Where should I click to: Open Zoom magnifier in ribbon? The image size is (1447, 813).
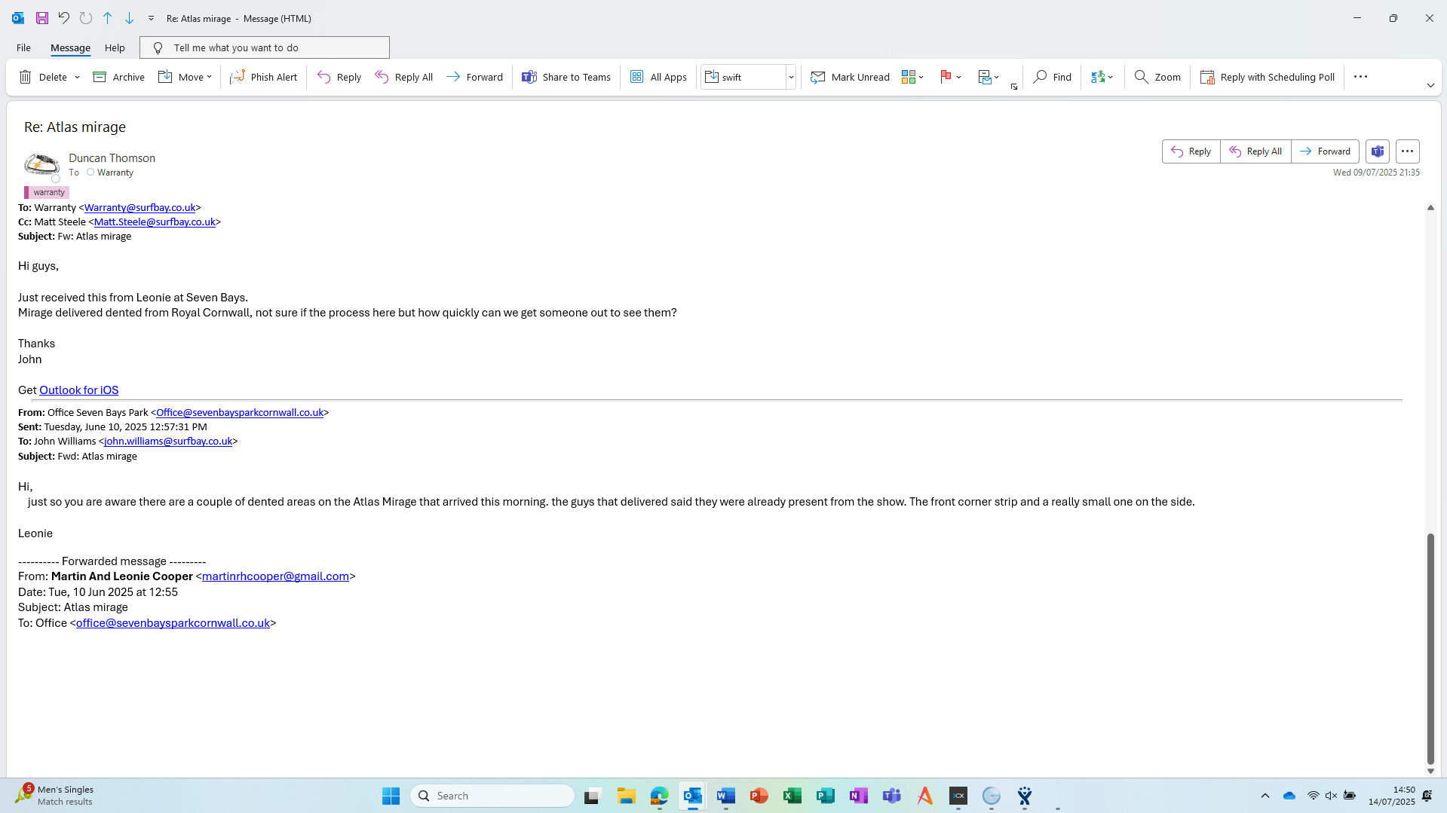coord(1157,77)
